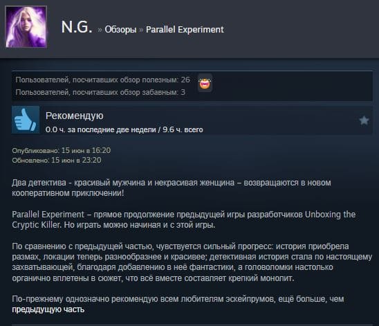Open N.G. user avatar image
379x326 pixels.
coord(26,27)
